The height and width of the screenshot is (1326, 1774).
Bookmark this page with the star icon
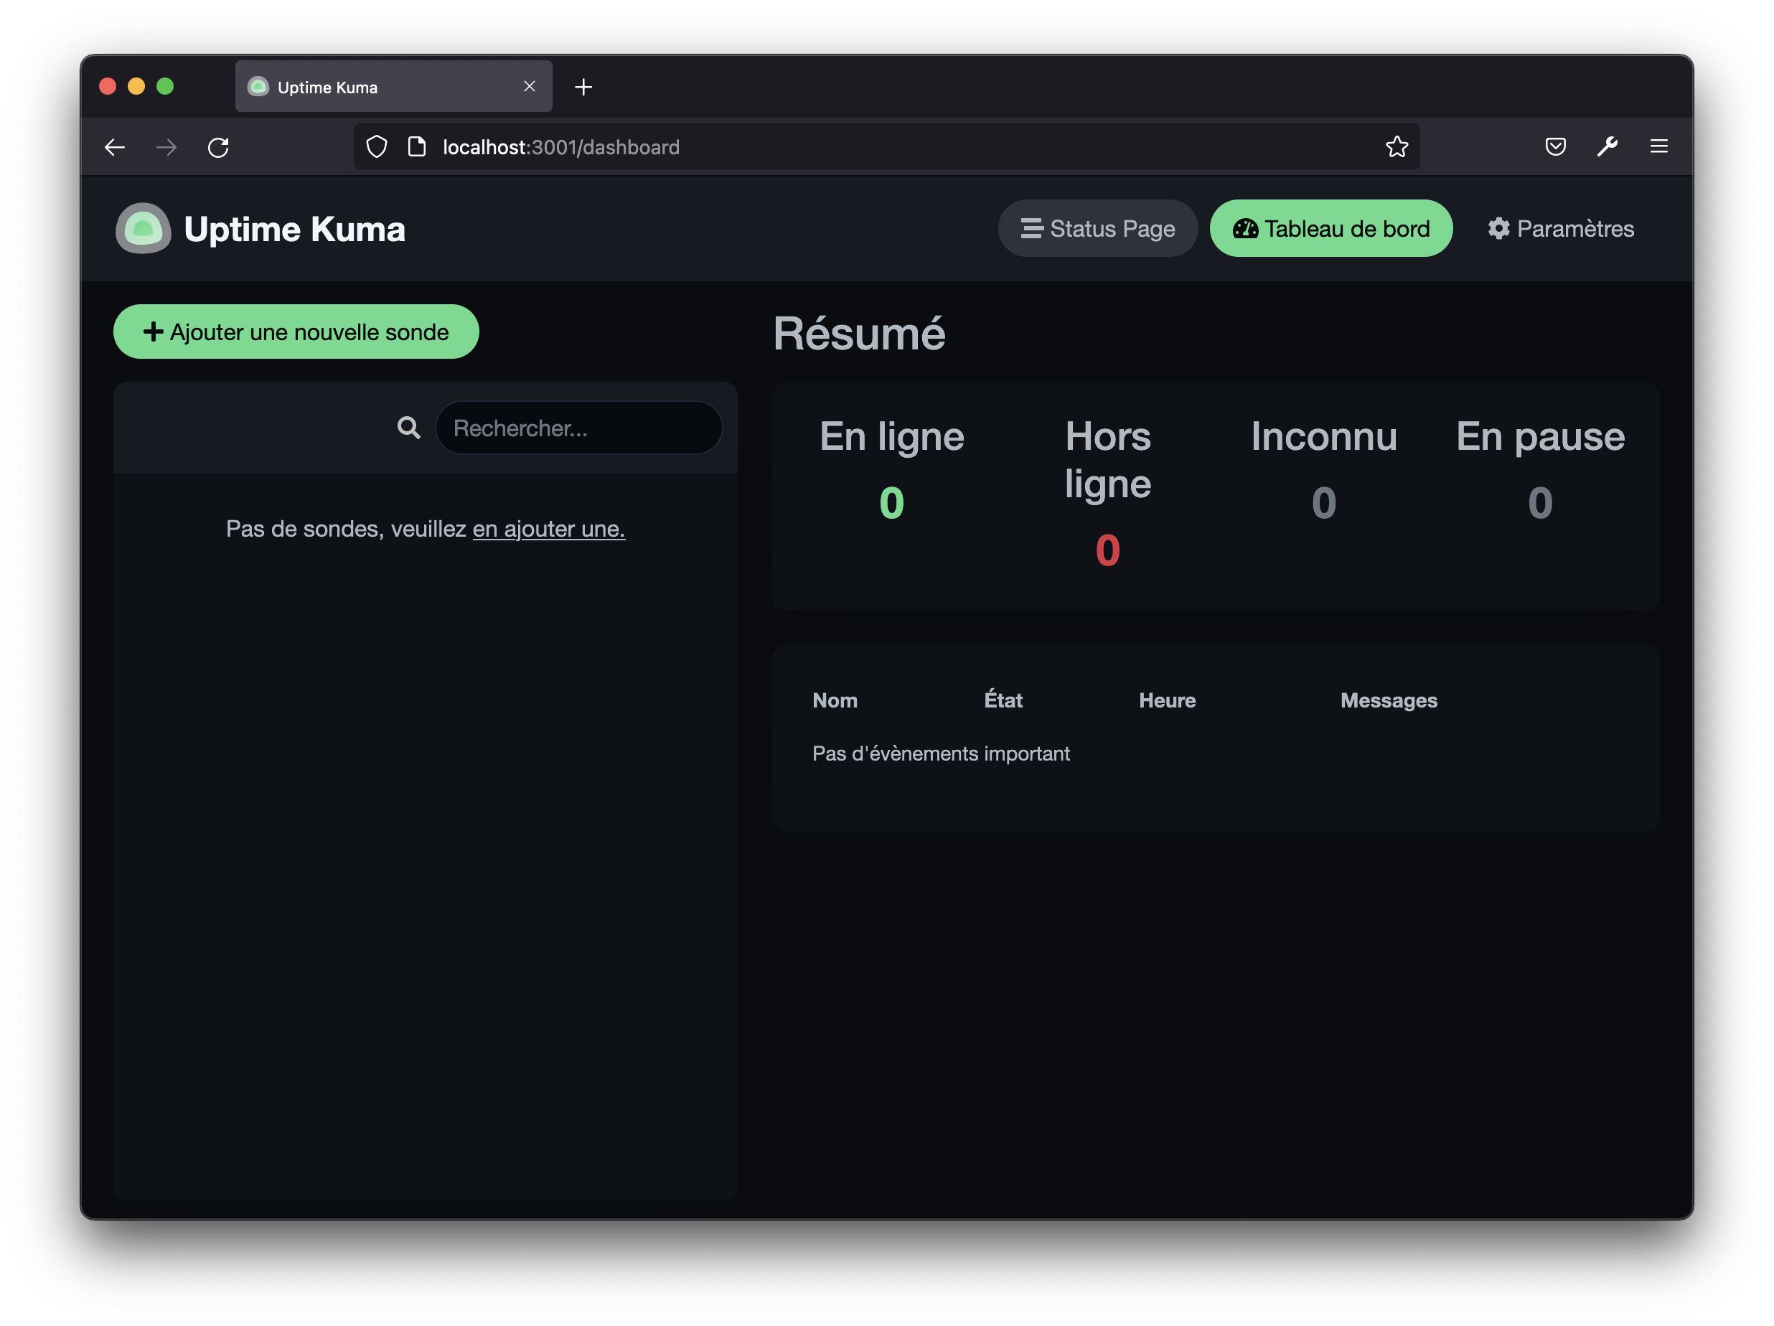(x=1397, y=146)
